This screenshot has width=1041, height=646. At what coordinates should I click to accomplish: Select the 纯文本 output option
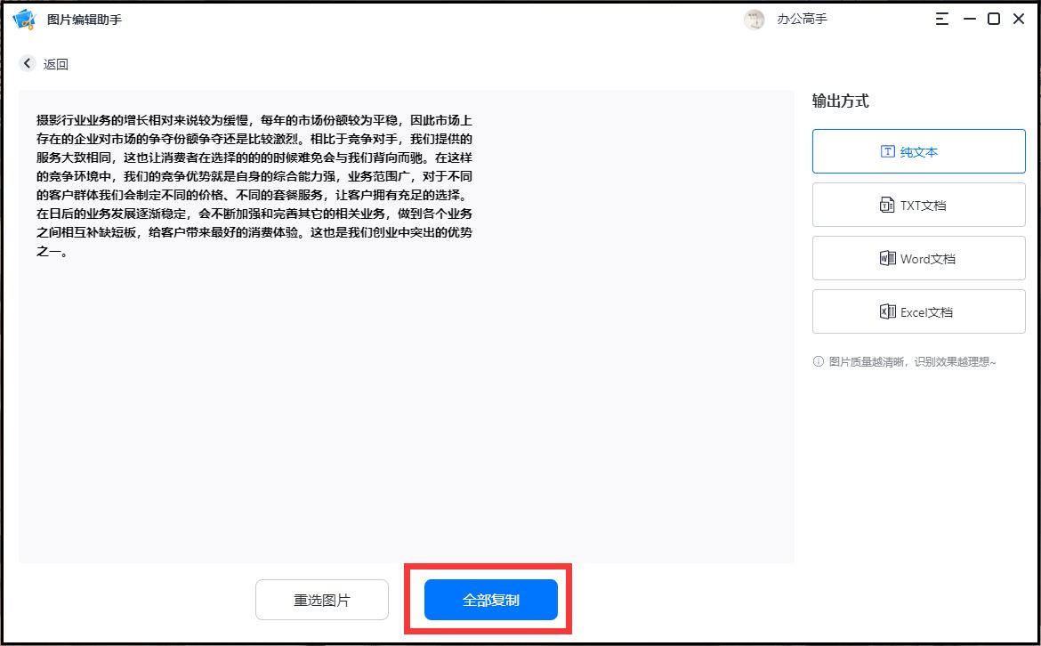coord(919,151)
